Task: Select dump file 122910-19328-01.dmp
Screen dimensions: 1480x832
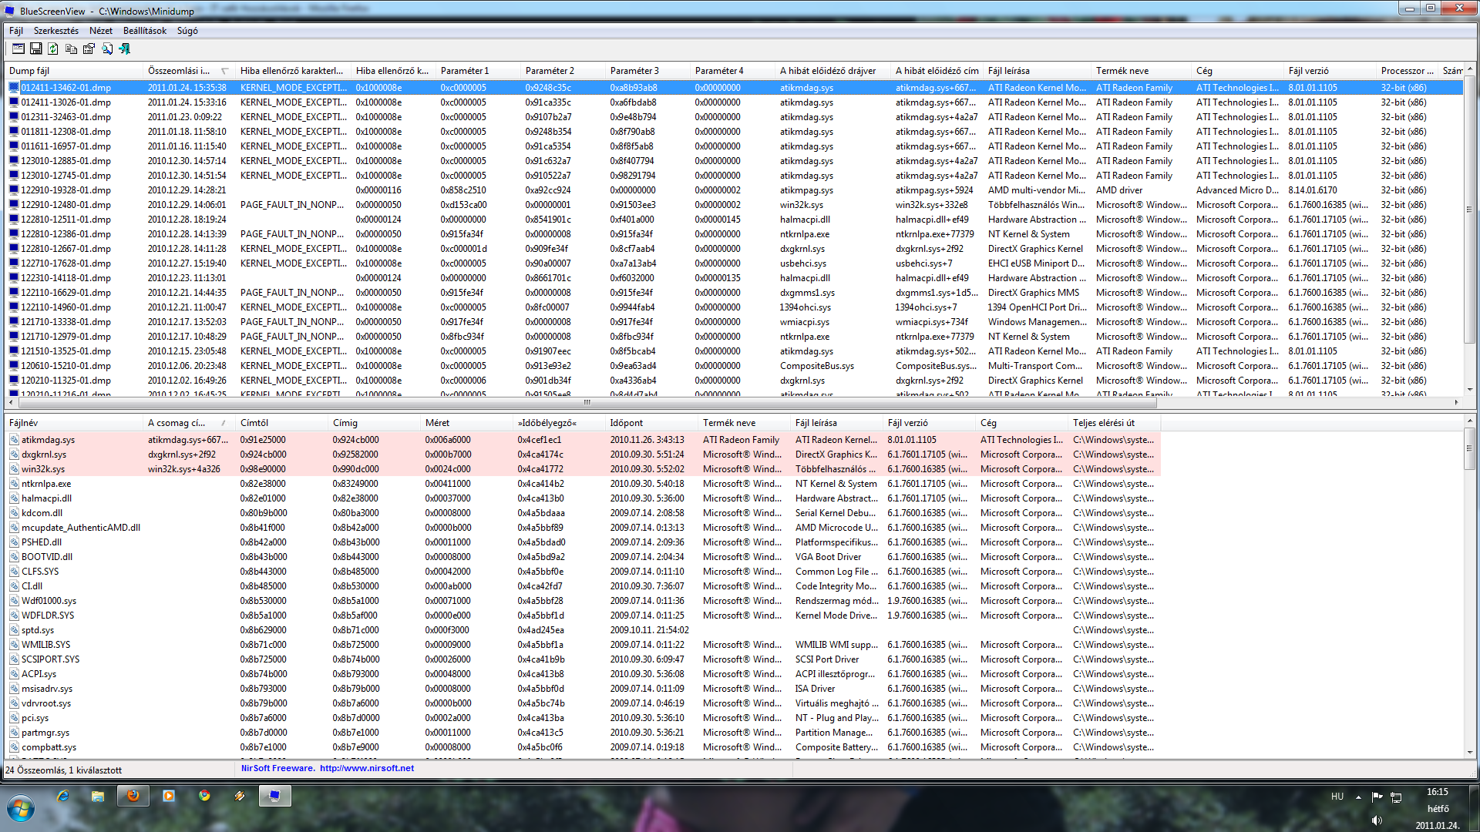Action: (66, 190)
